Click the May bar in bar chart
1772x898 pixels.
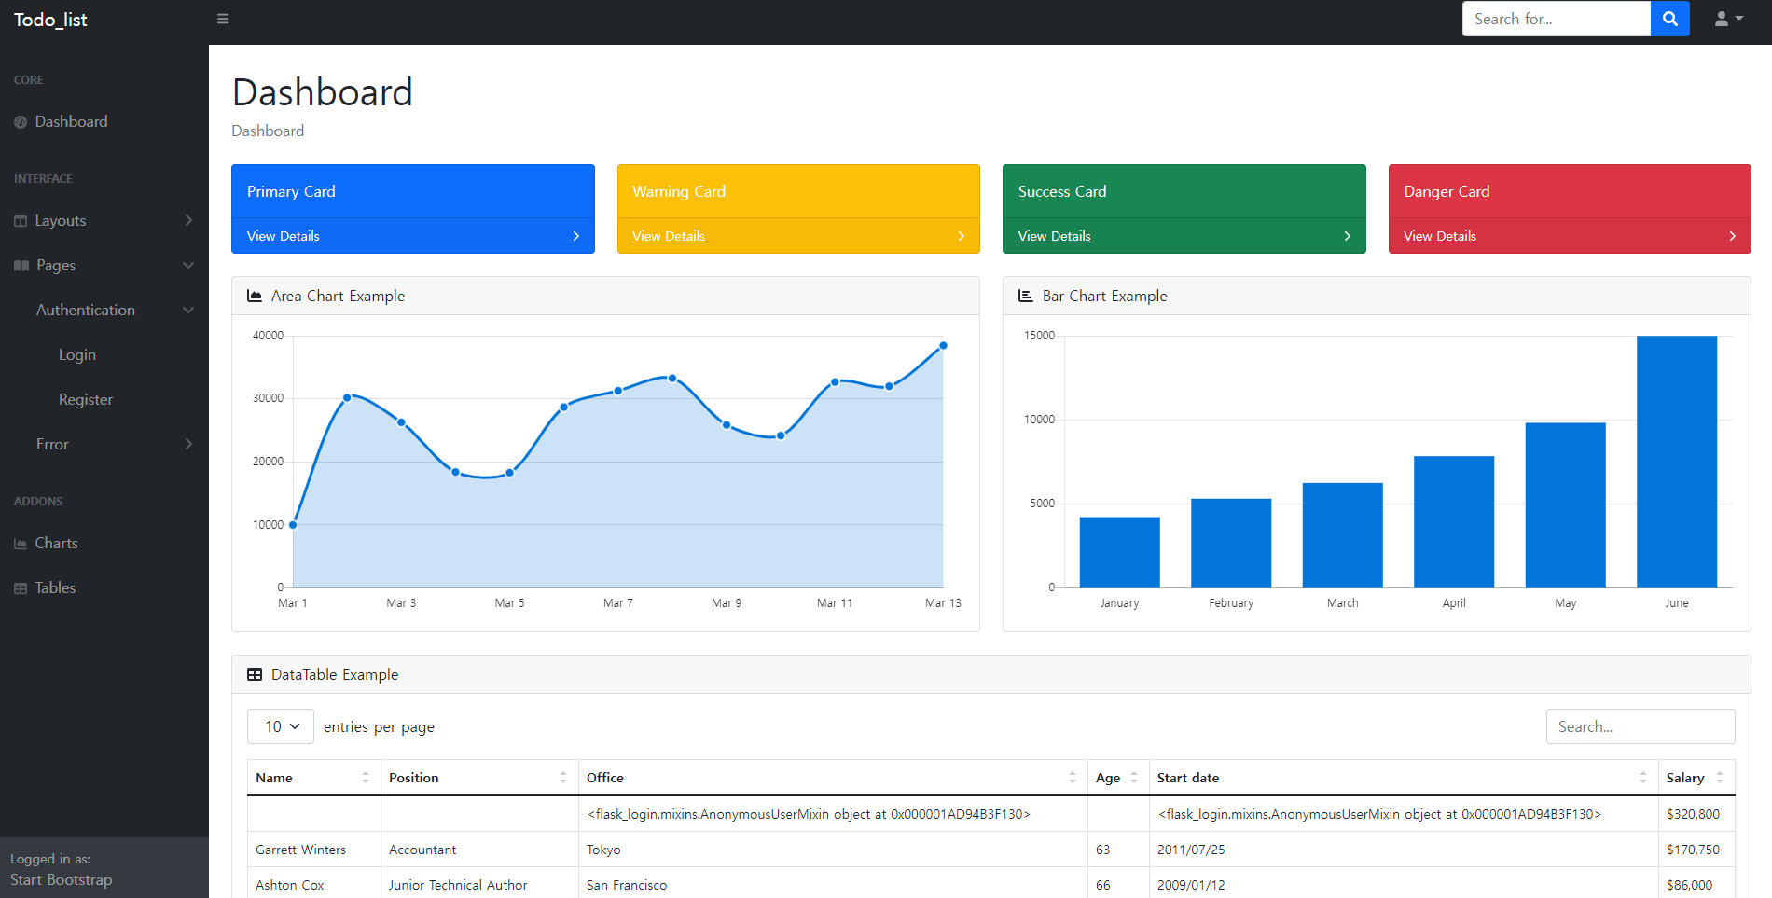(1565, 505)
